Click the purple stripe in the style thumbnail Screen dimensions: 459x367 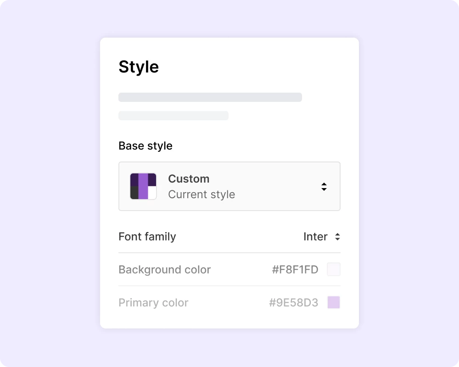click(143, 186)
